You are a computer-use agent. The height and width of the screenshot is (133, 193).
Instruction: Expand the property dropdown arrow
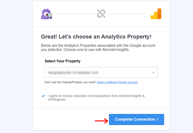(x=153, y=73)
